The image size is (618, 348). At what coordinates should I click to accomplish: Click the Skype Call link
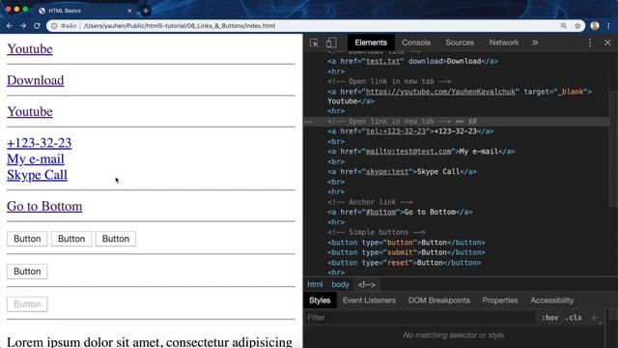[x=37, y=175]
